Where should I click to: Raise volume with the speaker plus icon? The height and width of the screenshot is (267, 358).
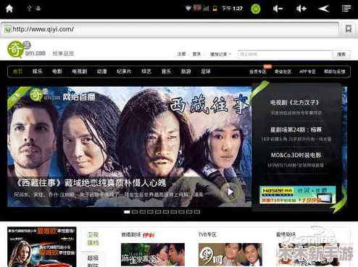[x=301, y=9]
